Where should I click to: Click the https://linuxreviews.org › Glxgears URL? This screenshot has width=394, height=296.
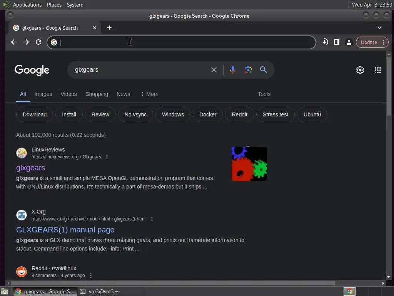click(66, 157)
